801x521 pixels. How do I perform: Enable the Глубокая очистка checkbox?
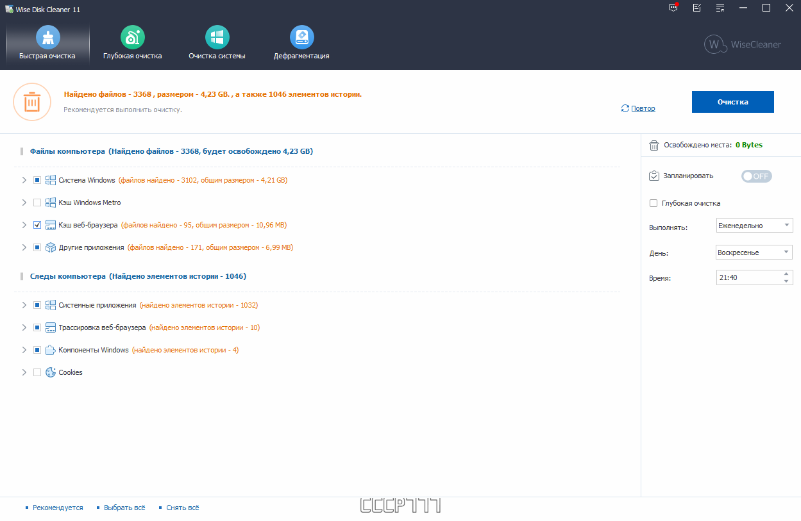click(x=653, y=203)
